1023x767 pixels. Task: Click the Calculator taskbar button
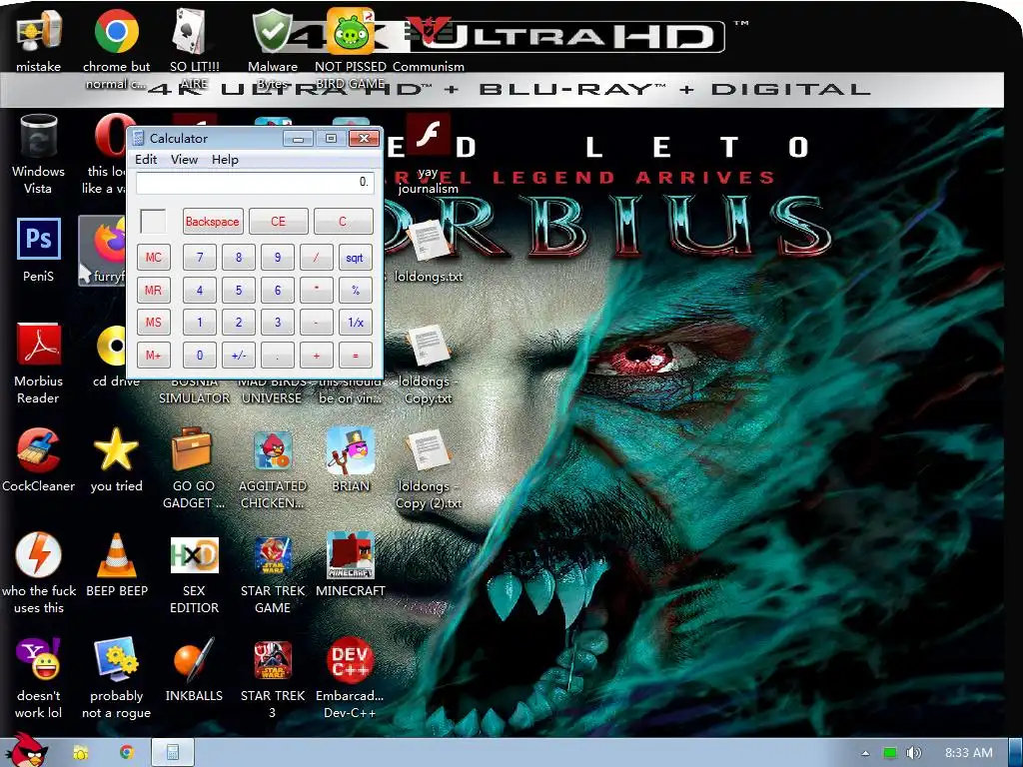pos(173,752)
